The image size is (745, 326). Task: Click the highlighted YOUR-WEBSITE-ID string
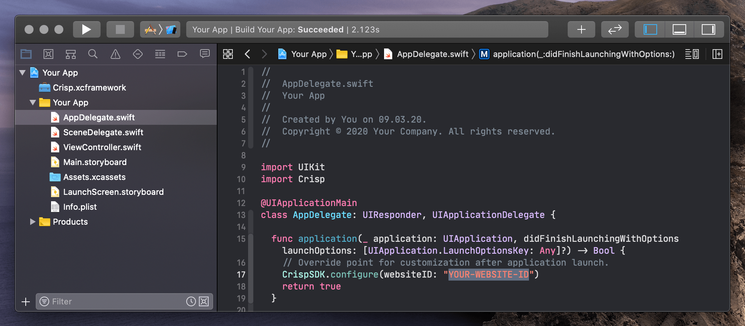[x=488, y=275]
